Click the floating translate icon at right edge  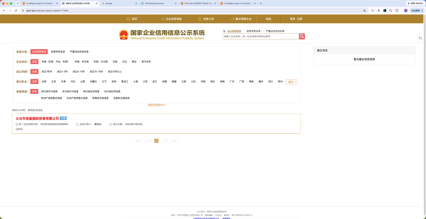click(x=420, y=38)
